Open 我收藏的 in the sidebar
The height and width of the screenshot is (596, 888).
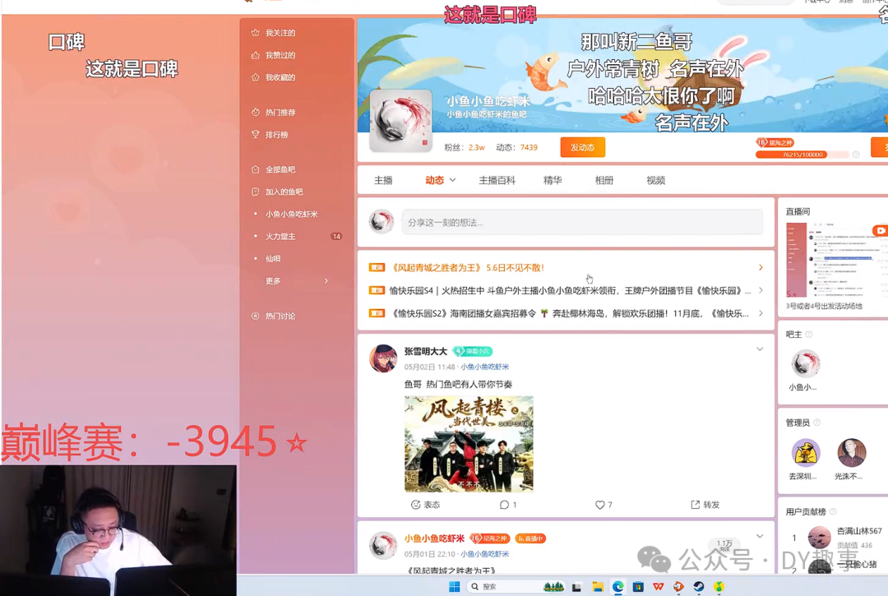click(x=274, y=77)
